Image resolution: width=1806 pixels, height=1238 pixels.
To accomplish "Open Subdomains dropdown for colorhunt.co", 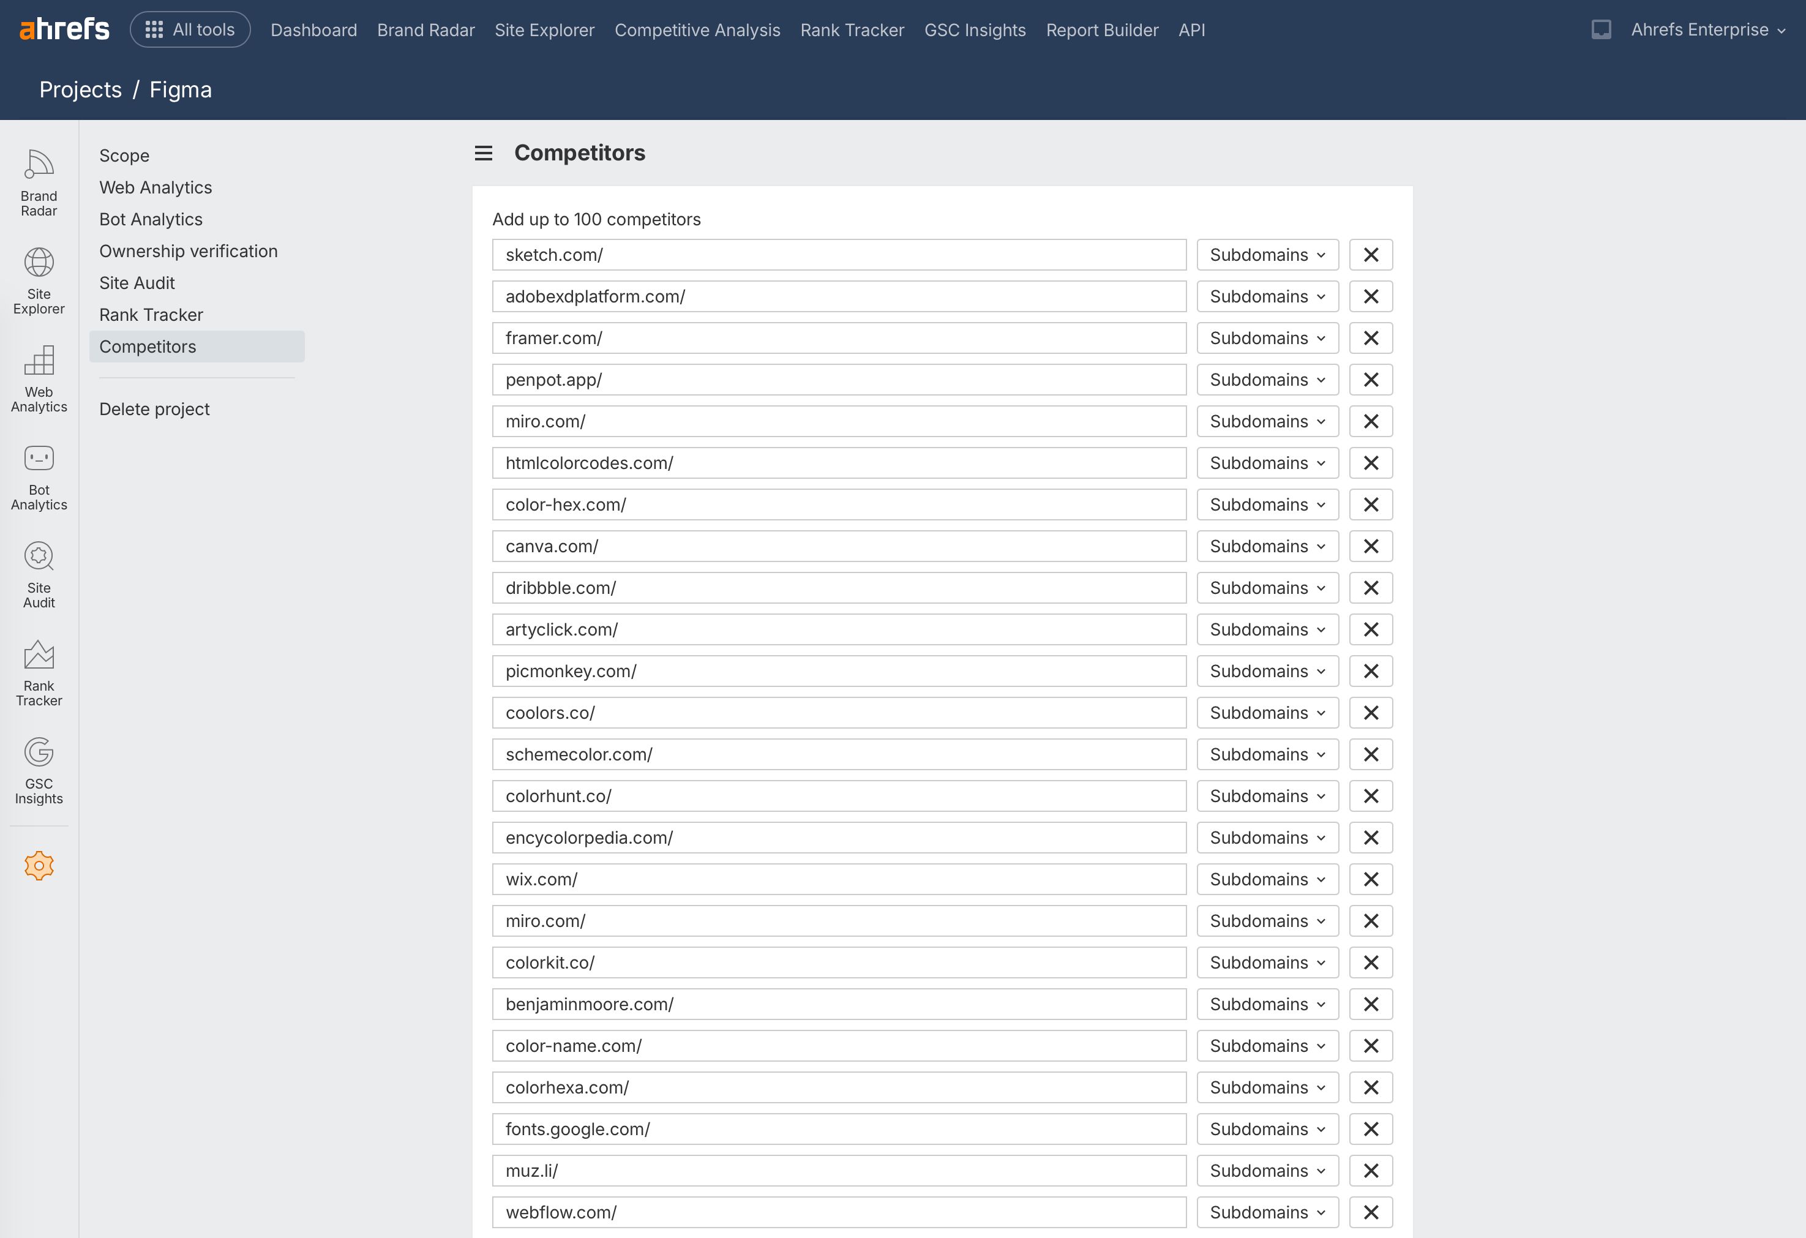I will coord(1267,797).
